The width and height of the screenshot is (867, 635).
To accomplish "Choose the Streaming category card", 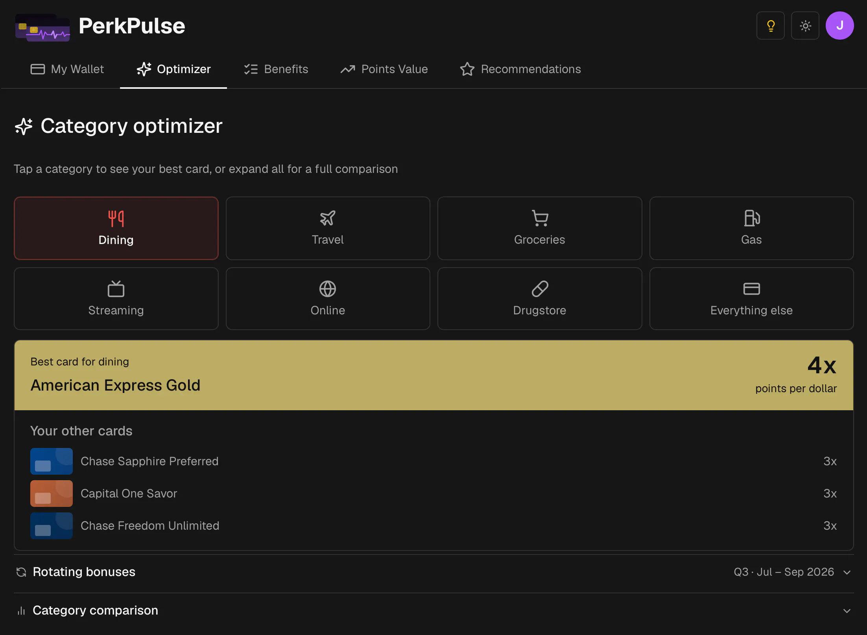I will click(x=116, y=299).
